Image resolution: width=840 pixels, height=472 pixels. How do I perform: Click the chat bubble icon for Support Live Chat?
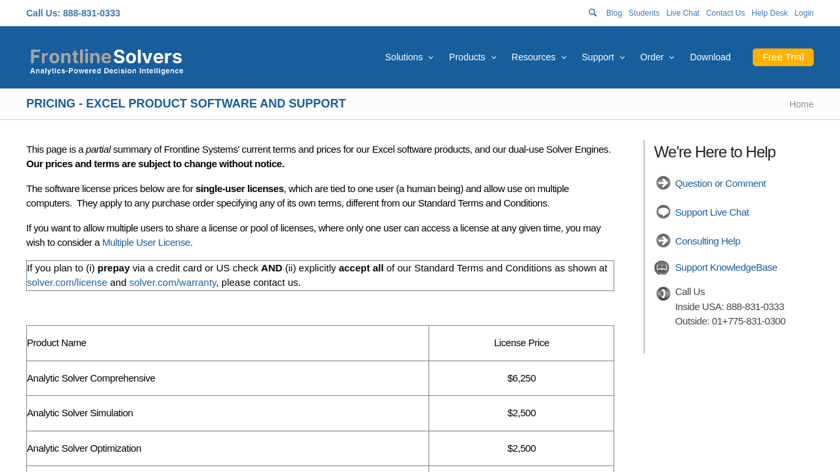(663, 212)
